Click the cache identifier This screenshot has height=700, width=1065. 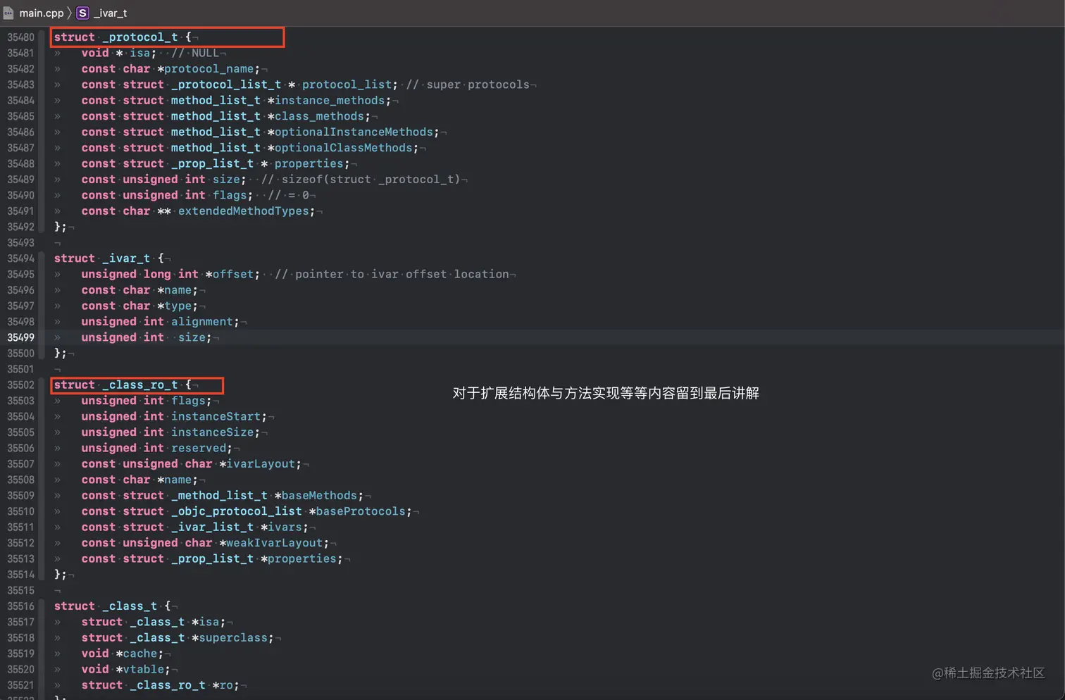point(139,654)
